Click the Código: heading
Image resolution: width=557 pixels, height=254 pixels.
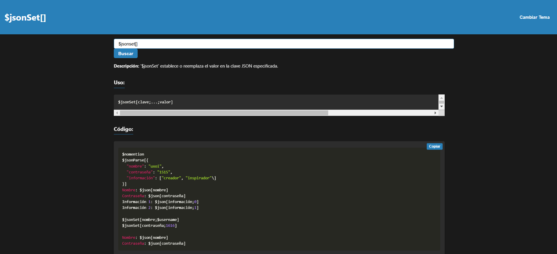[x=124, y=129]
